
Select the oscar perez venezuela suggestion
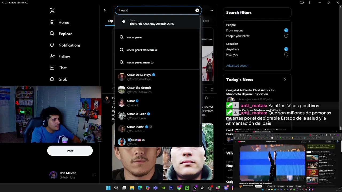(157, 50)
